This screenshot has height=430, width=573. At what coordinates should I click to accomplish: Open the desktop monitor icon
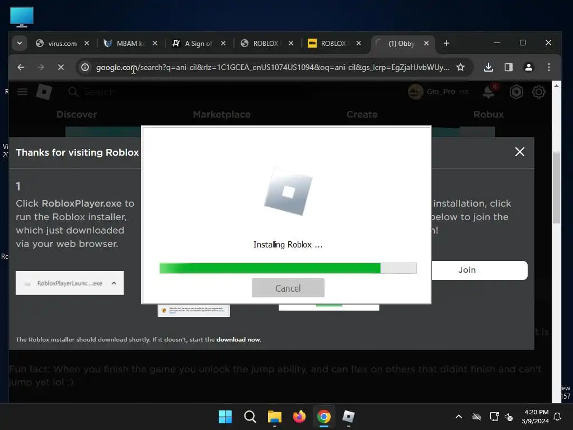[22, 17]
